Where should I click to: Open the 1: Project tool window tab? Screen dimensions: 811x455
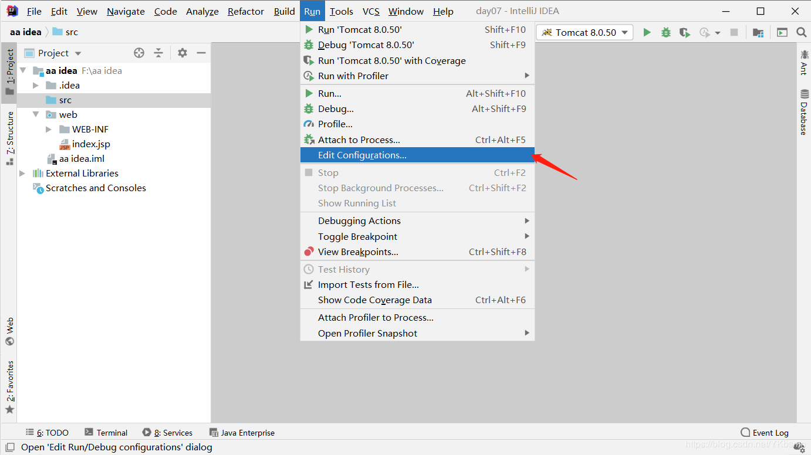coord(9,72)
